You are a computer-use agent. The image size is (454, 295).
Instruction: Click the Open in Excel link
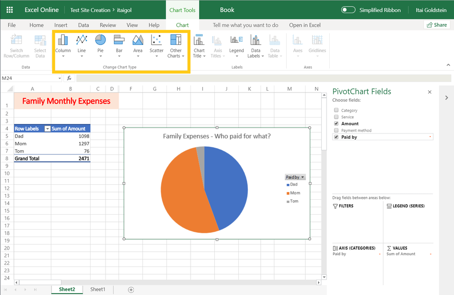(x=305, y=25)
